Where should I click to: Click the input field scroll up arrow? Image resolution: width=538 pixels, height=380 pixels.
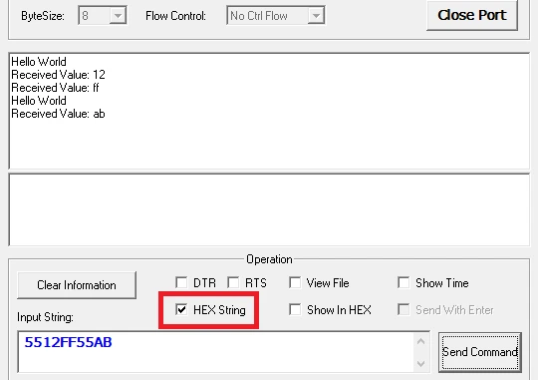pyautogui.click(x=421, y=341)
